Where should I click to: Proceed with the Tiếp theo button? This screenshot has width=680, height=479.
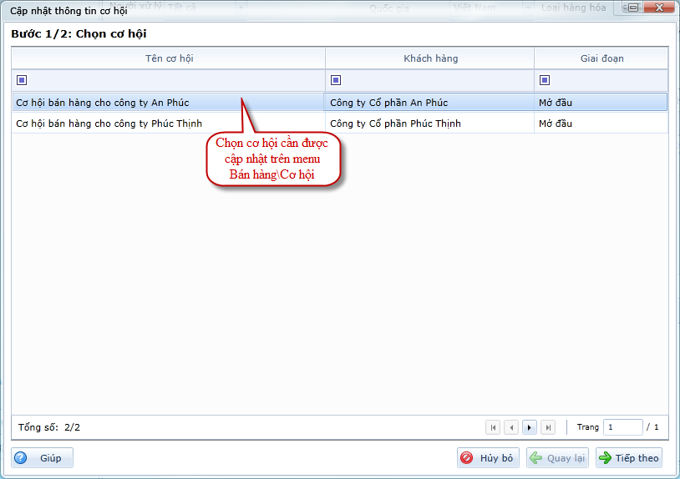[x=628, y=458]
